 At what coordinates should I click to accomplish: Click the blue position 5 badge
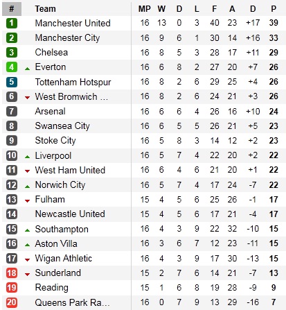(x=12, y=82)
